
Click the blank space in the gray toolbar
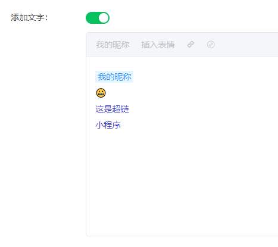[246, 45]
